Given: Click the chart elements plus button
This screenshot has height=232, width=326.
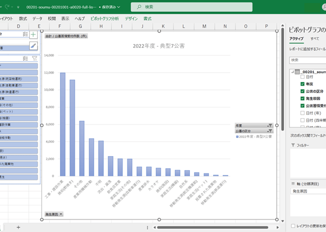Looking at the screenshot, I should [33, 34].
